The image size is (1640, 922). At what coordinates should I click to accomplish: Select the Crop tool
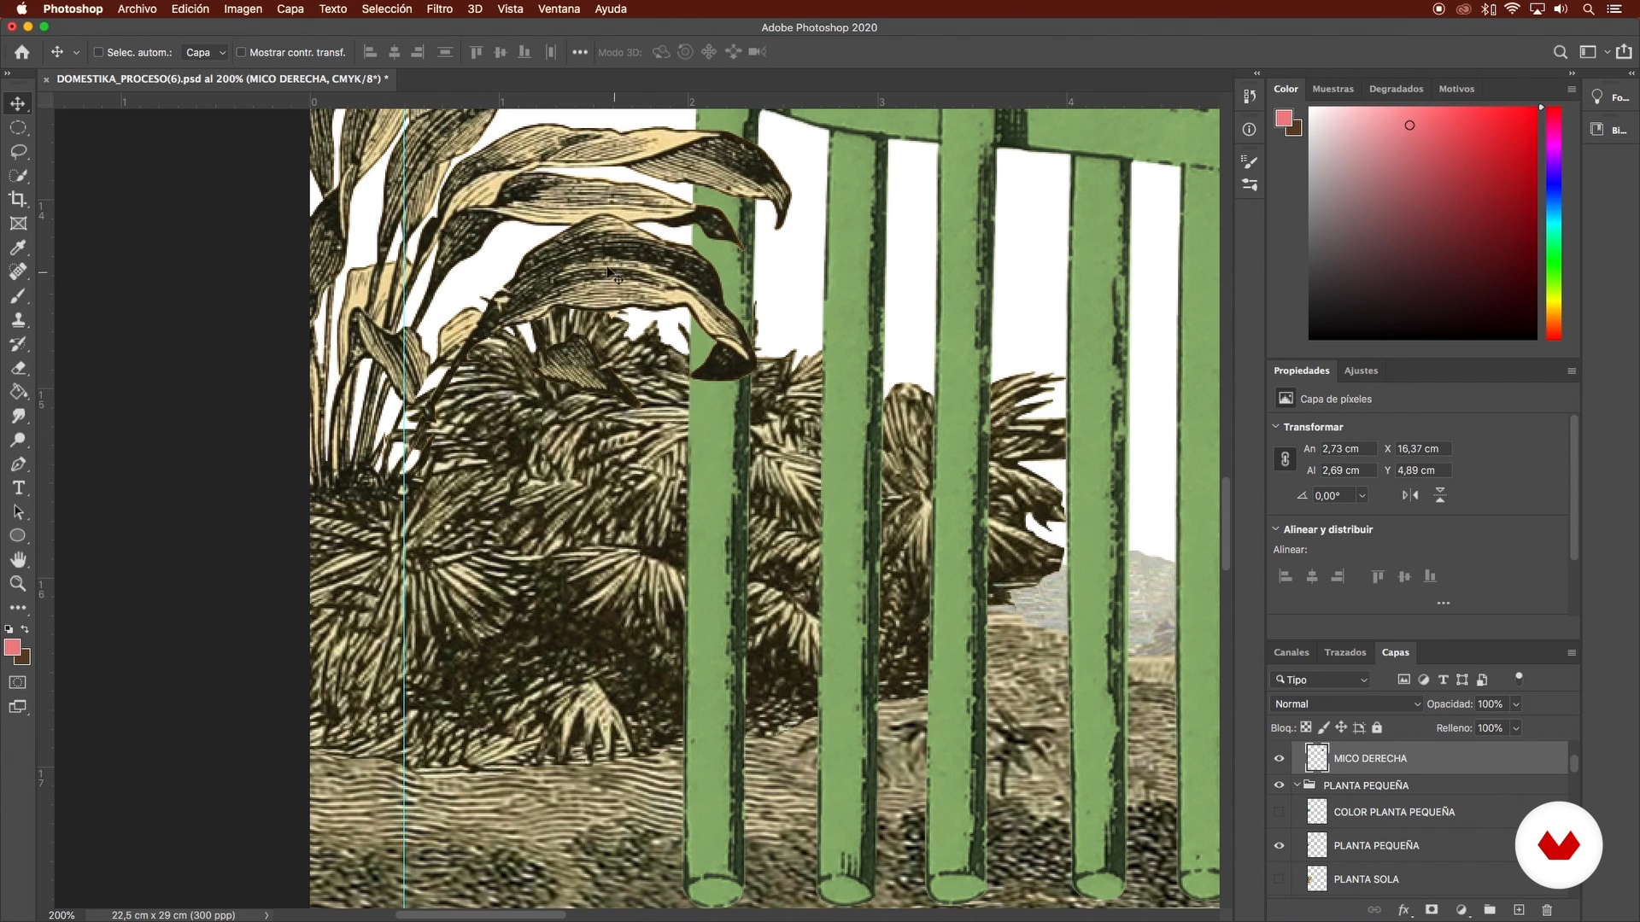click(18, 199)
